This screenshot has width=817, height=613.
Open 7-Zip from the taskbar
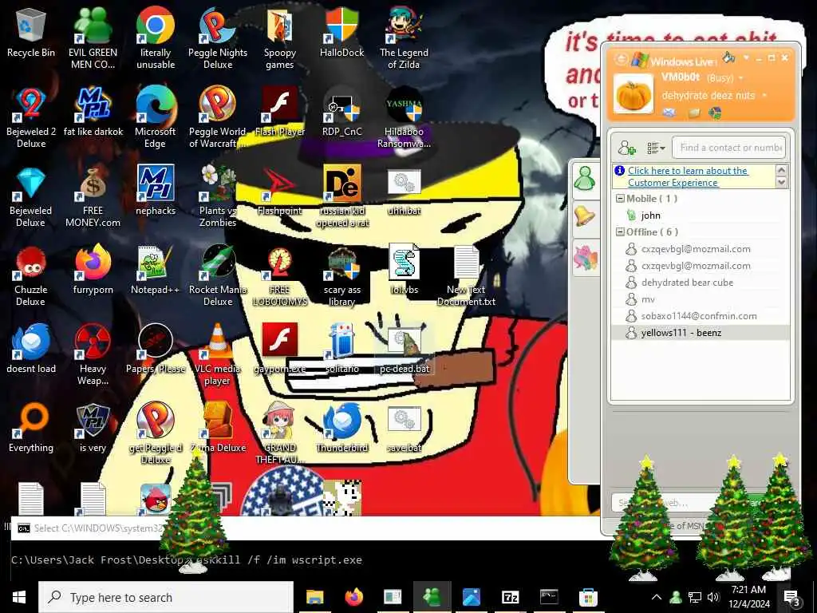(510, 597)
